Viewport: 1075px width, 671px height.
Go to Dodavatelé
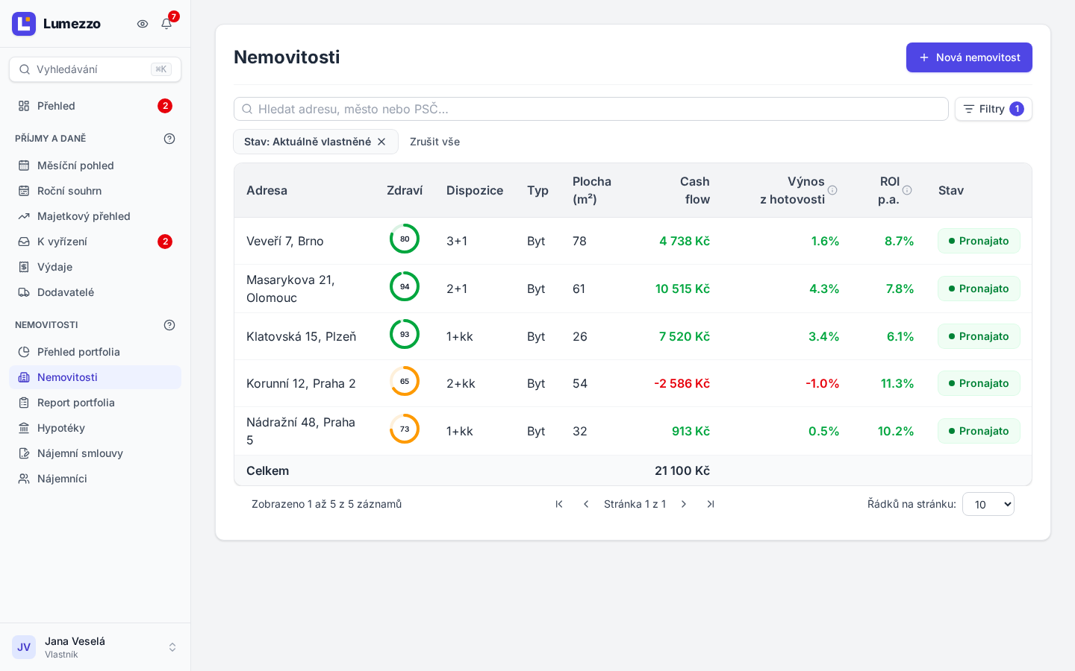pyautogui.click(x=95, y=292)
